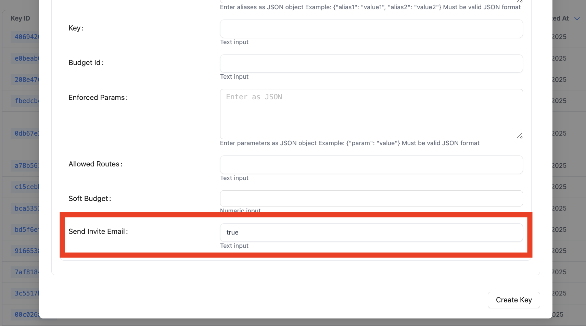Select key ID starting with bca535
Screen dimensions: 586x326
pyautogui.click(x=26, y=209)
